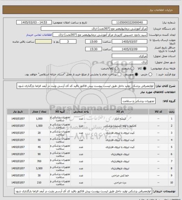
Task: Click the اطلاعات کالاهای مورد نیاز section heading
Action: click(158, 92)
